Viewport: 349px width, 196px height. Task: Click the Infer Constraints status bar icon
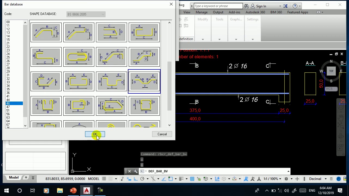pos(122,179)
